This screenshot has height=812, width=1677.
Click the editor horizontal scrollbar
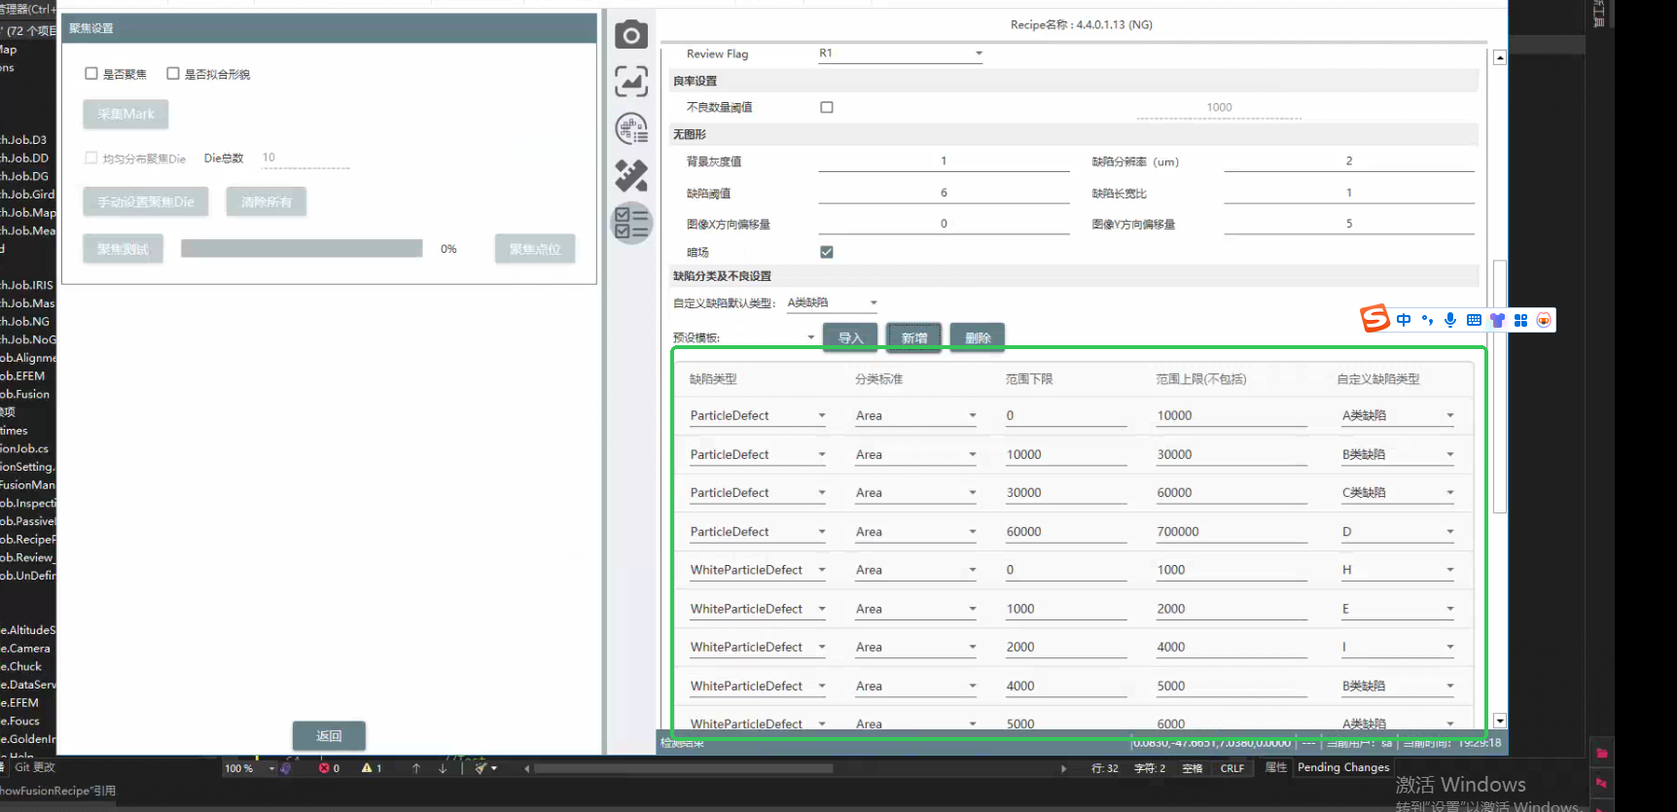point(684,768)
